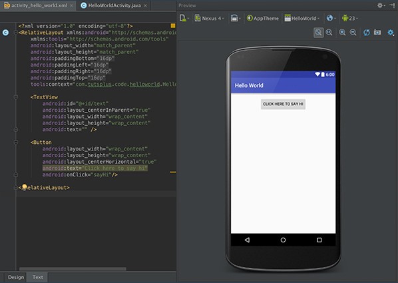The image size is (398, 283).
Task: Tap the Home circle icon on phone
Action: (283, 240)
